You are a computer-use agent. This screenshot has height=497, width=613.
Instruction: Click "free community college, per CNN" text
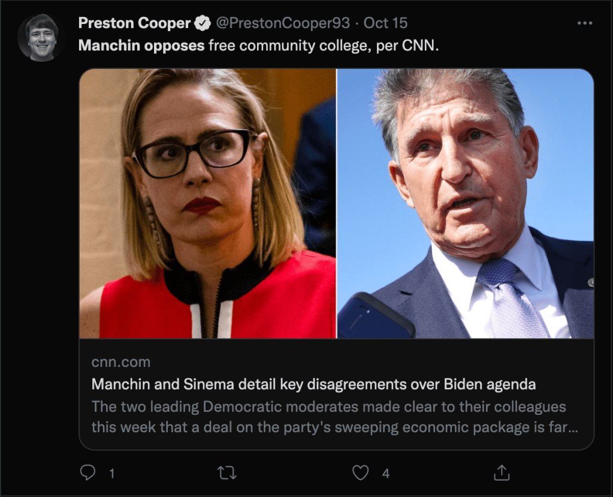[x=324, y=45]
